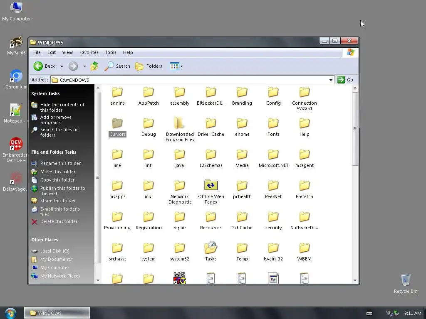426x319 pixels.
Task: Open the Edit menu
Action: pyautogui.click(x=51, y=52)
